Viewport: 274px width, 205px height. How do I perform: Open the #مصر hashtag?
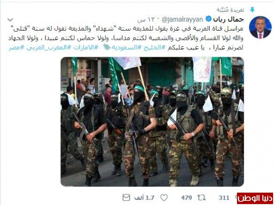(16, 48)
